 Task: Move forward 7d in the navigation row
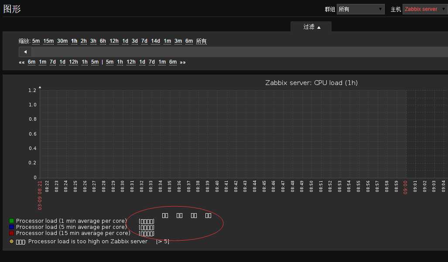[x=152, y=62]
